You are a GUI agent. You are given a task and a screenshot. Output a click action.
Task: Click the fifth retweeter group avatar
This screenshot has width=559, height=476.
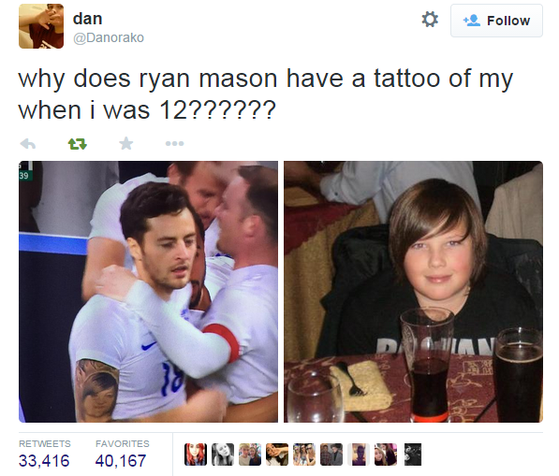(304, 454)
